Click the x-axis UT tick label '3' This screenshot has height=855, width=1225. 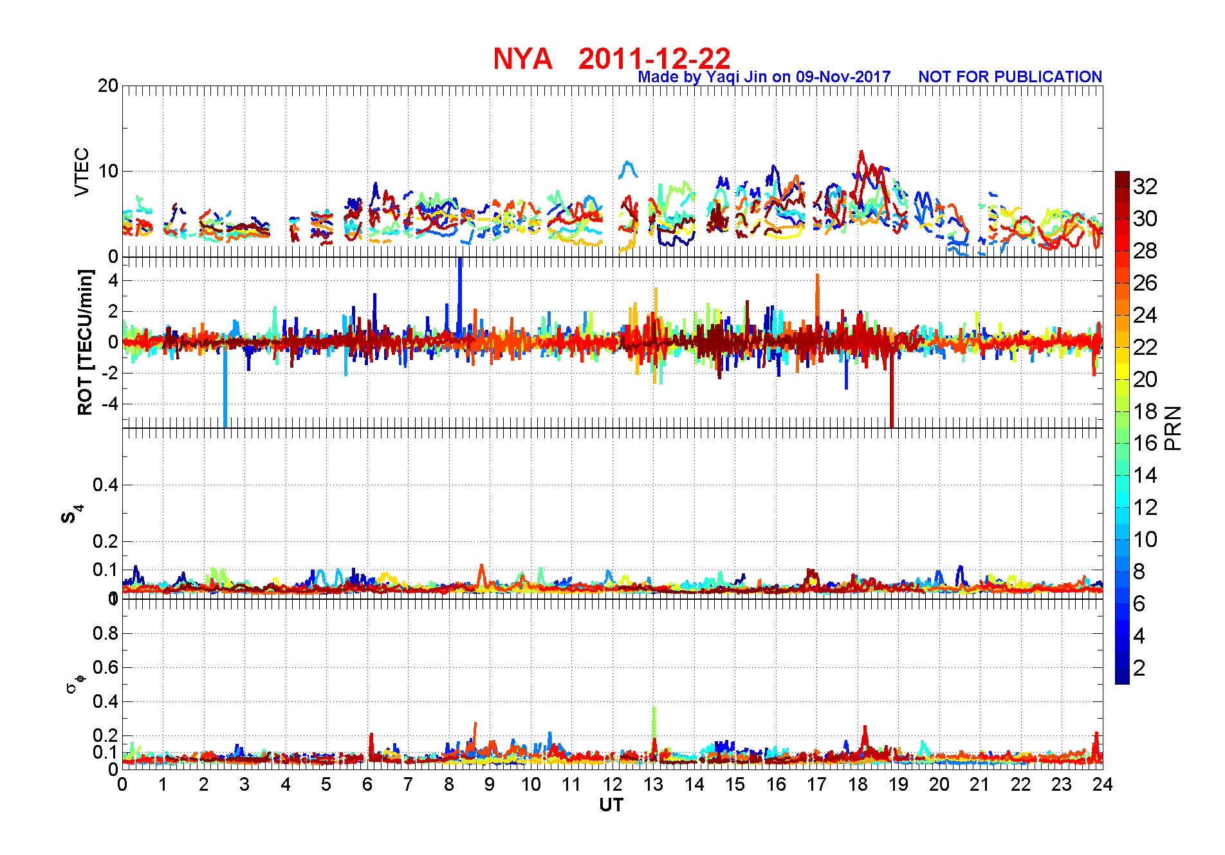244,784
